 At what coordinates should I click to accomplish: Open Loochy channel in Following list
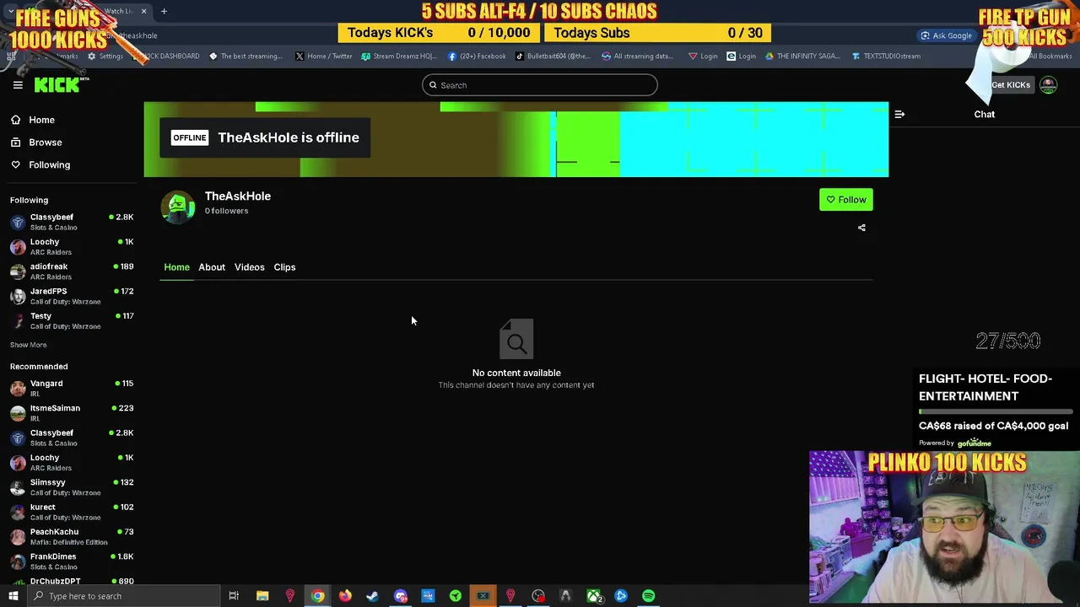coord(72,246)
